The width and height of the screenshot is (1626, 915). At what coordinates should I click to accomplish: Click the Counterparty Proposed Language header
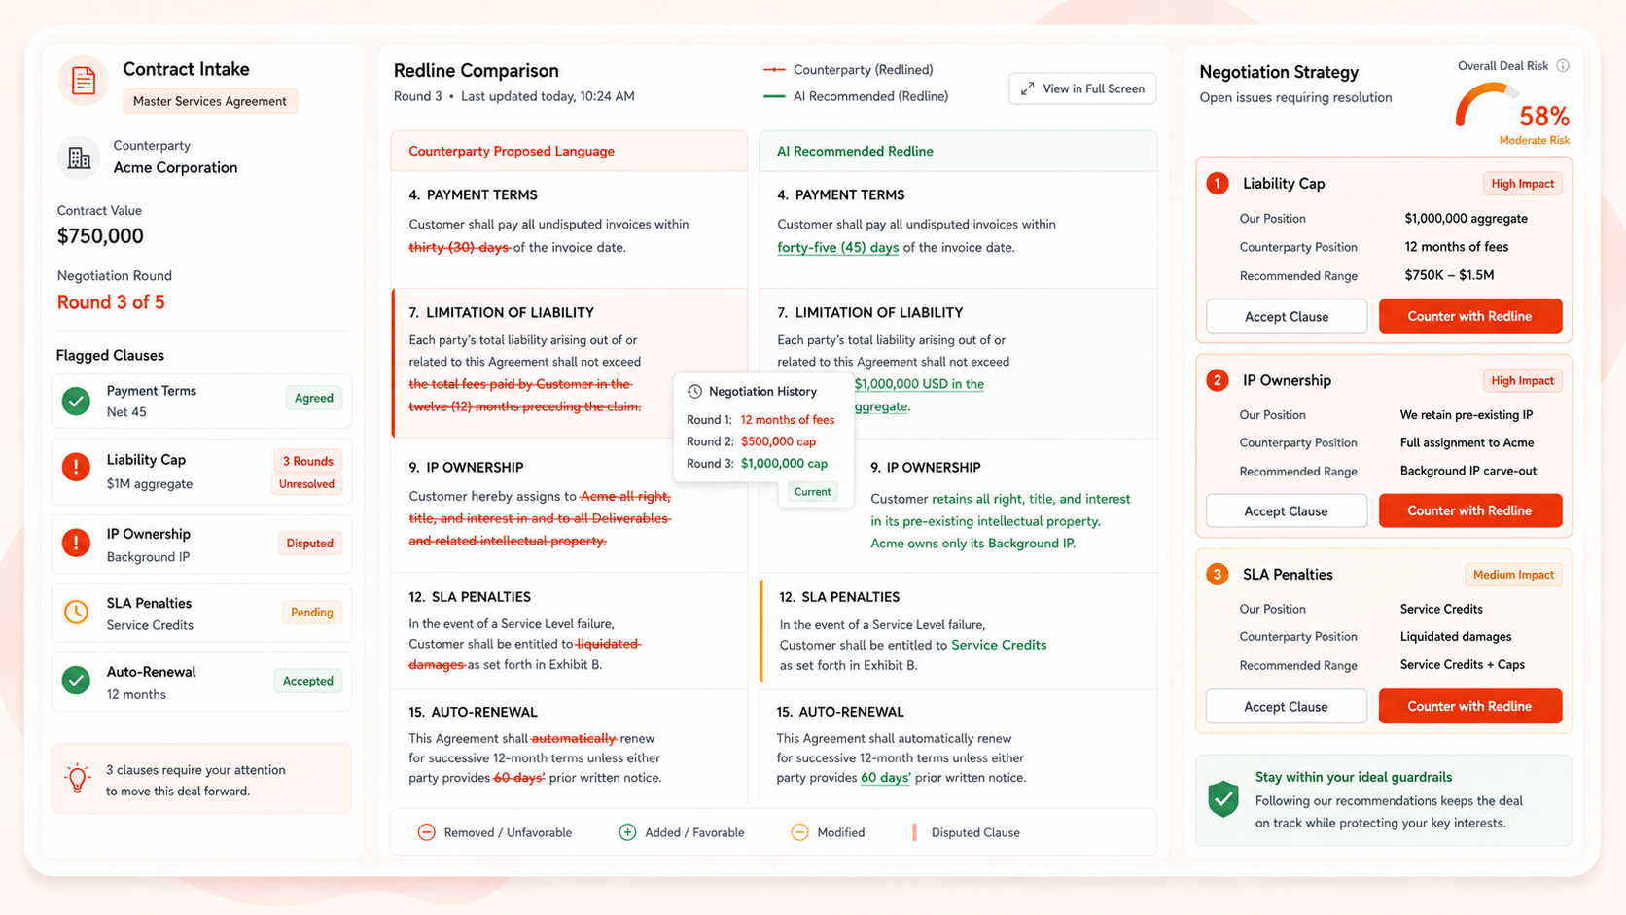512,151
